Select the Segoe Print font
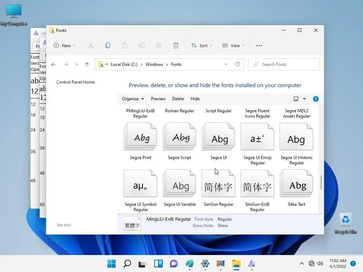363x272 pixels. (x=140, y=141)
